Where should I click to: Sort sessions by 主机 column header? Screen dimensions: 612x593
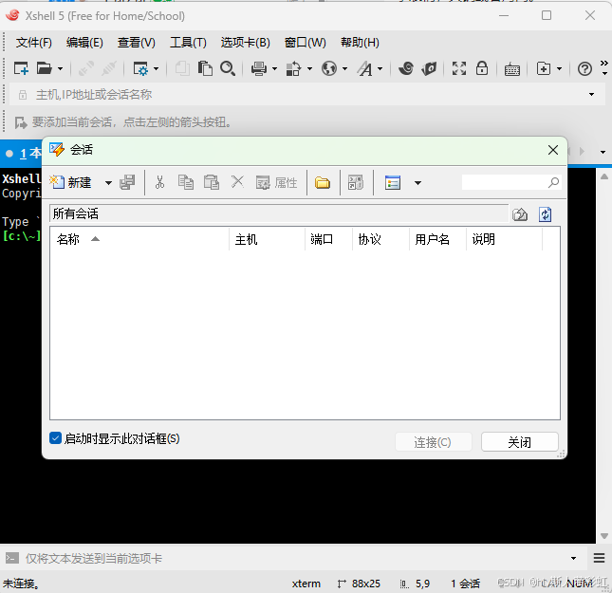point(267,239)
